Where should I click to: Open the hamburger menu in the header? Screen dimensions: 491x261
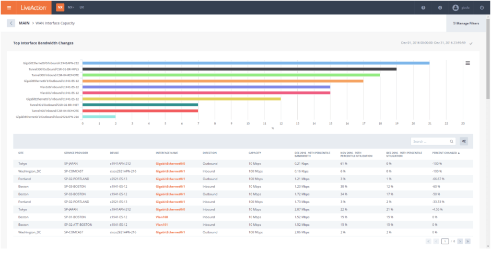[x=9, y=8]
